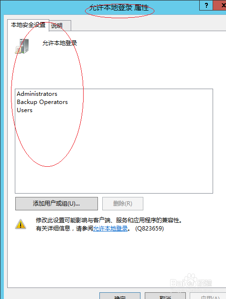Click the 允许本地登录 label beside the server icon
The image size is (226, 299).
60,43
